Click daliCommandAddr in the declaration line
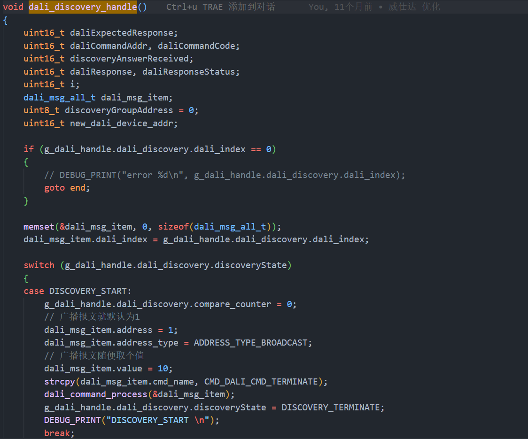528x439 pixels. (109, 46)
